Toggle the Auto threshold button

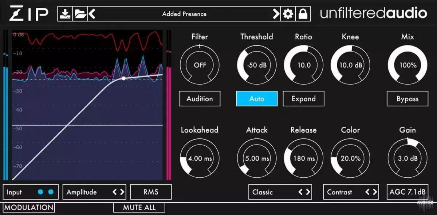point(257,98)
